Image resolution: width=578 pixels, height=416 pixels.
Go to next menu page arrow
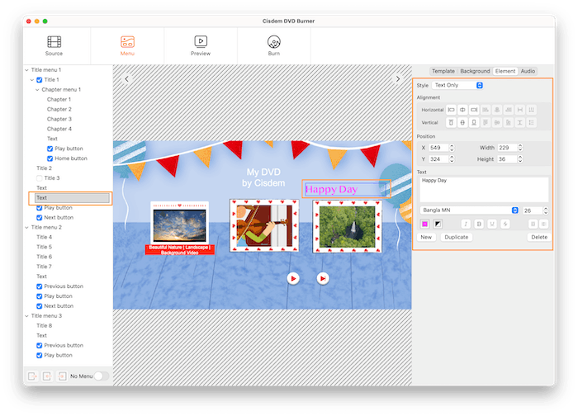pyautogui.click(x=398, y=79)
